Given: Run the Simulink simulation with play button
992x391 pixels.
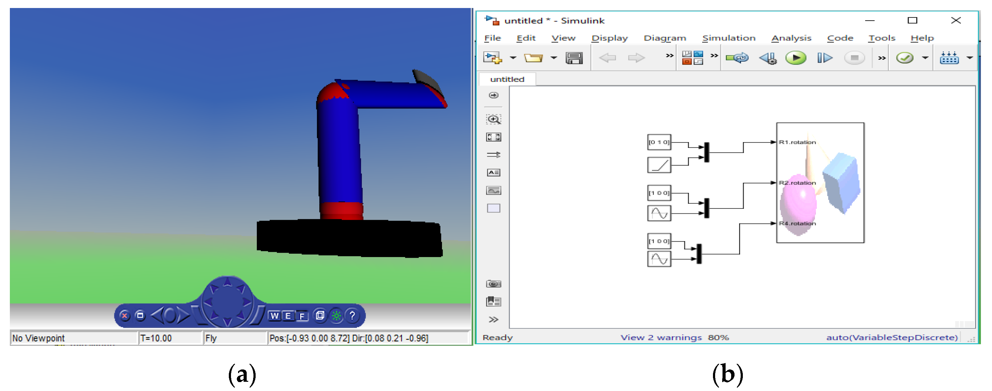Looking at the screenshot, I should [x=796, y=58].
